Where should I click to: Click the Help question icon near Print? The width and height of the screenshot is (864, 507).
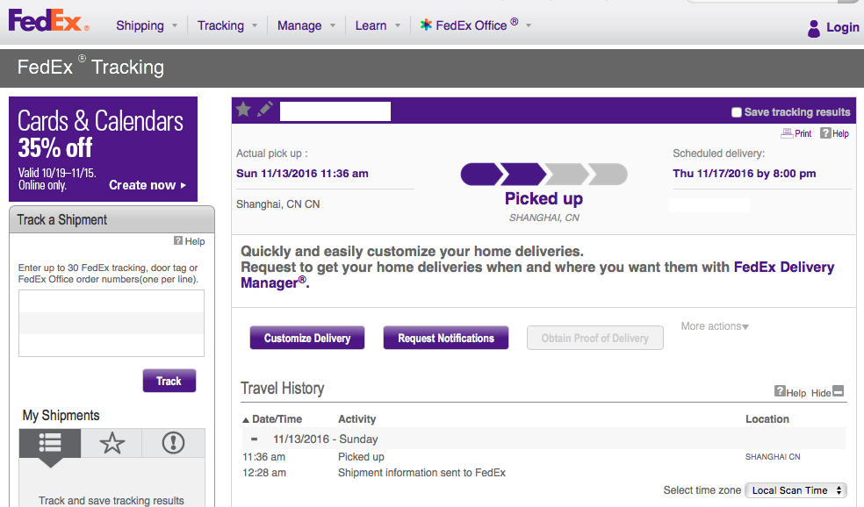[824, 133]
